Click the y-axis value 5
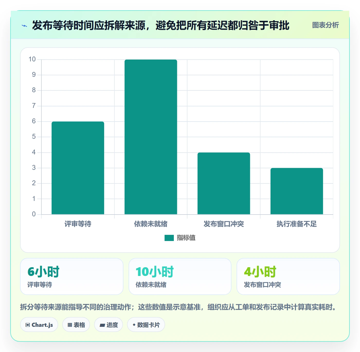The image size is (360, 352). (34, 137)
